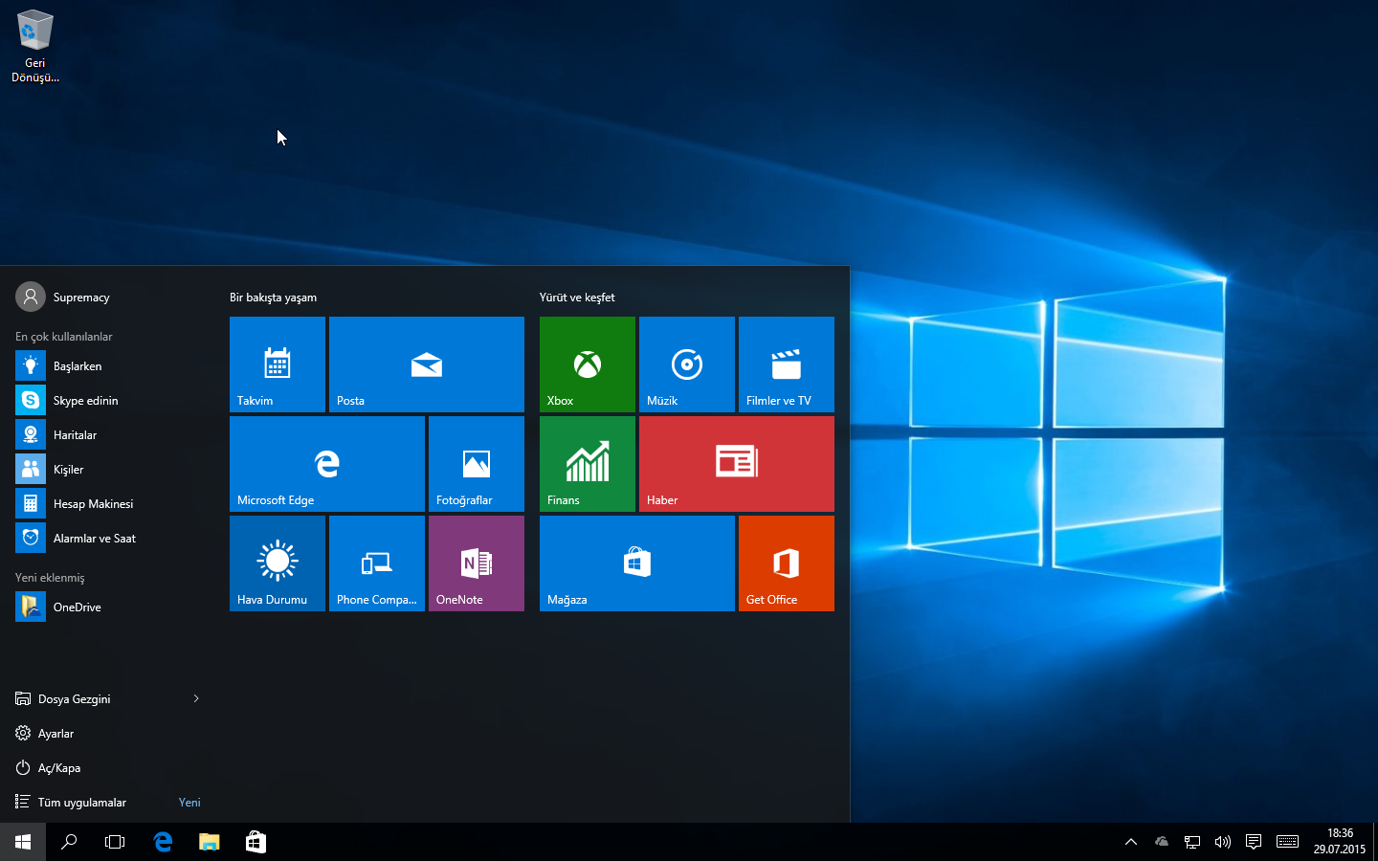The width and height of the screenshot is (1378, 861).
Task: Open Kişiler people app
Action: click(107, 470)
